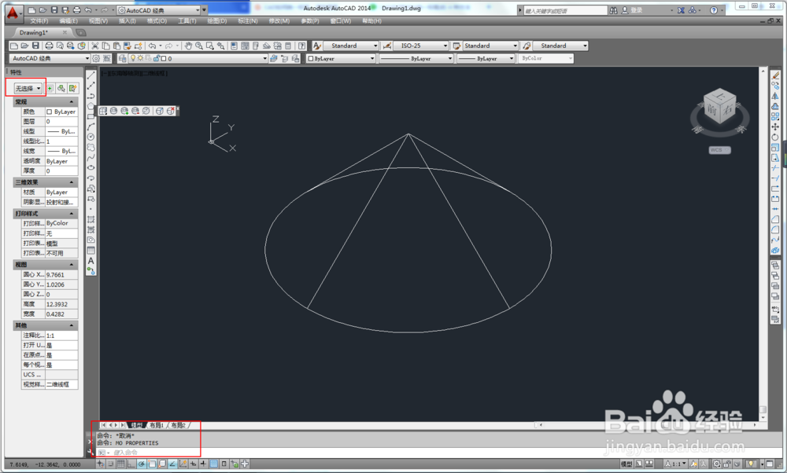Screen dimensions: 787x473
Task: Open the AutoCAD application menu button
Action: tap(13, 13)
